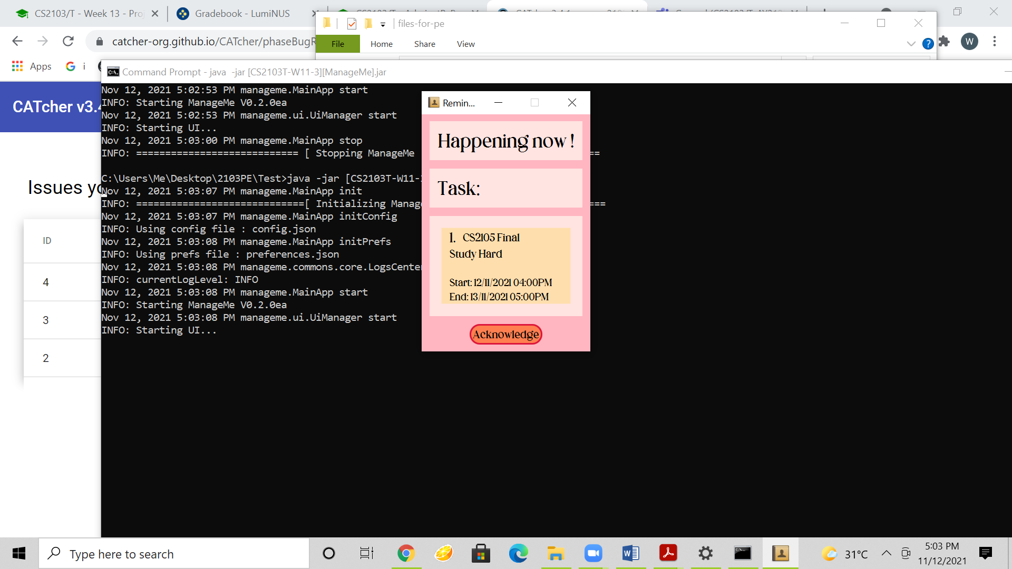This screenshot has height=569, width=1012.
Task: Click the Chrome profile avatar W
Action: [x=969, y=41]
